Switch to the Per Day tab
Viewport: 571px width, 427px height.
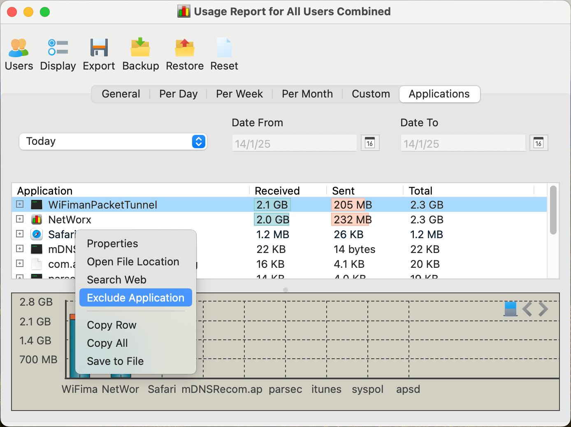click(x=178, y=94)
